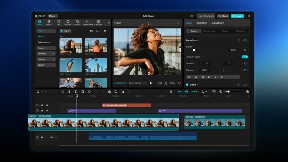Rotate the clip using the timeline rotate icon
Screen dimensions: 288x162
(116, 91)
